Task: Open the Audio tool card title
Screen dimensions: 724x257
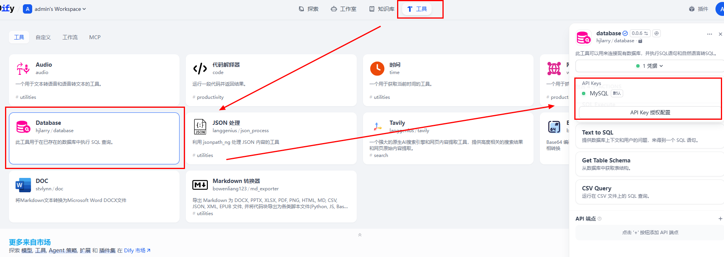Action: click(x=44, y=65)
